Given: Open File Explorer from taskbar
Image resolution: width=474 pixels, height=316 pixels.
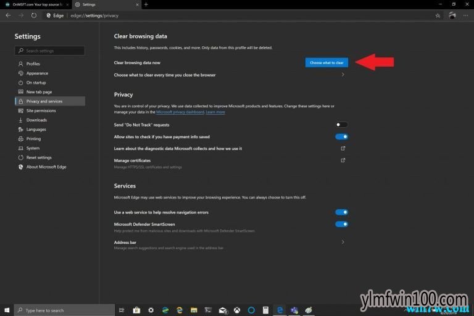Looking at the screenshot, I should tap(194, 310).
